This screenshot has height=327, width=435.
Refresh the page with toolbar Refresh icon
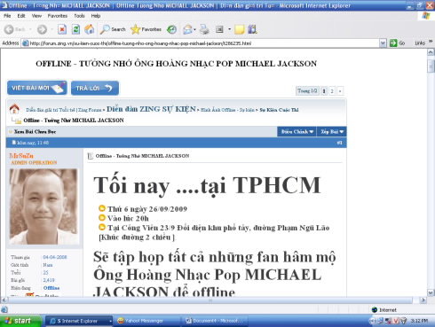click(x=75, y=29)
